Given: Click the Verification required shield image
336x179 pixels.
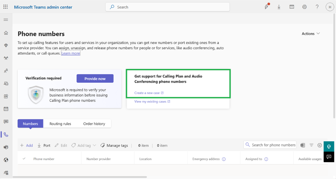Looking at the screenshot, I should 36,95.
